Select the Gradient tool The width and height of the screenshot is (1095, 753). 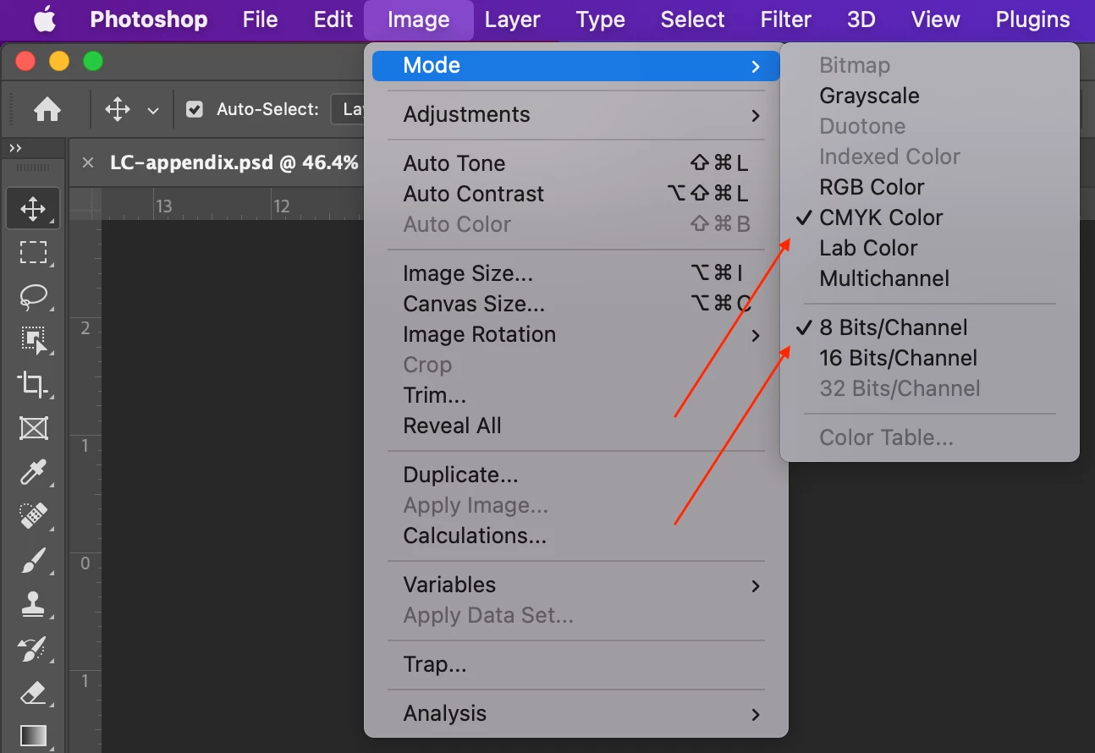pyautogui.click(x=33, y=734)
